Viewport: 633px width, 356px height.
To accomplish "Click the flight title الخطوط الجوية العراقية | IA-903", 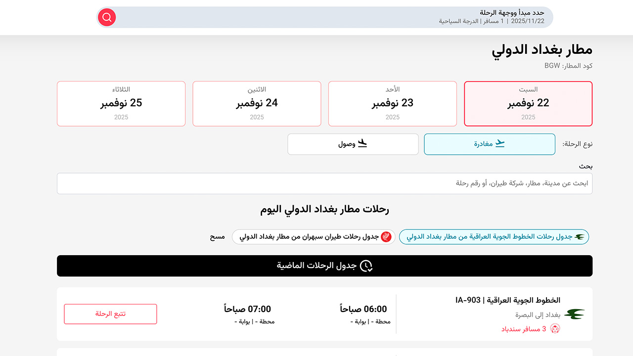I will [x=508, y=300].
